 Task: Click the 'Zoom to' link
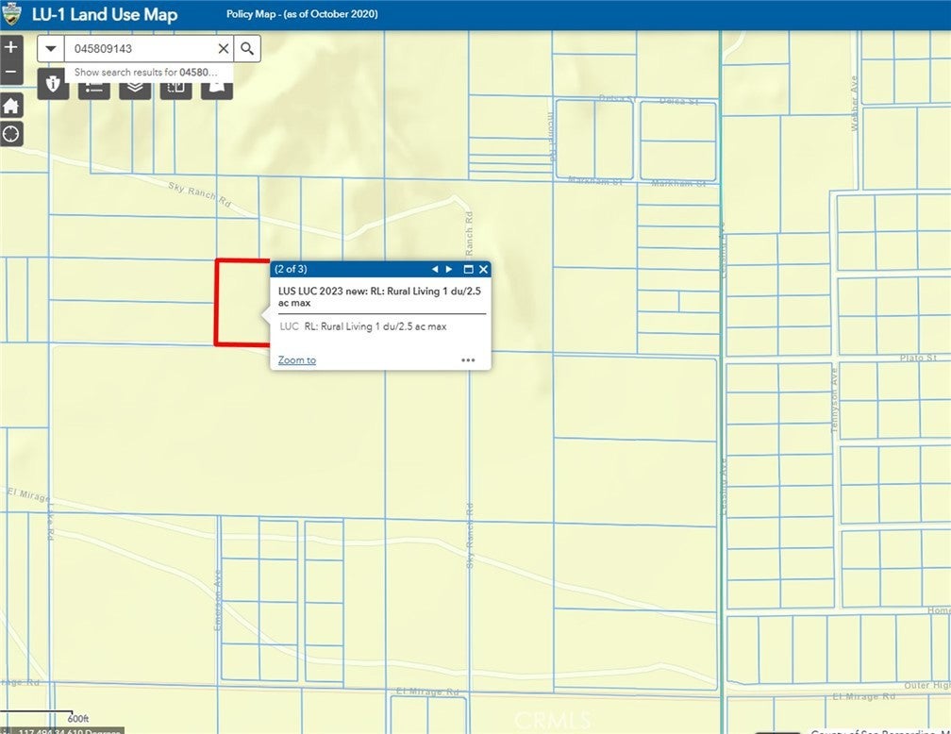pos(297,360)
